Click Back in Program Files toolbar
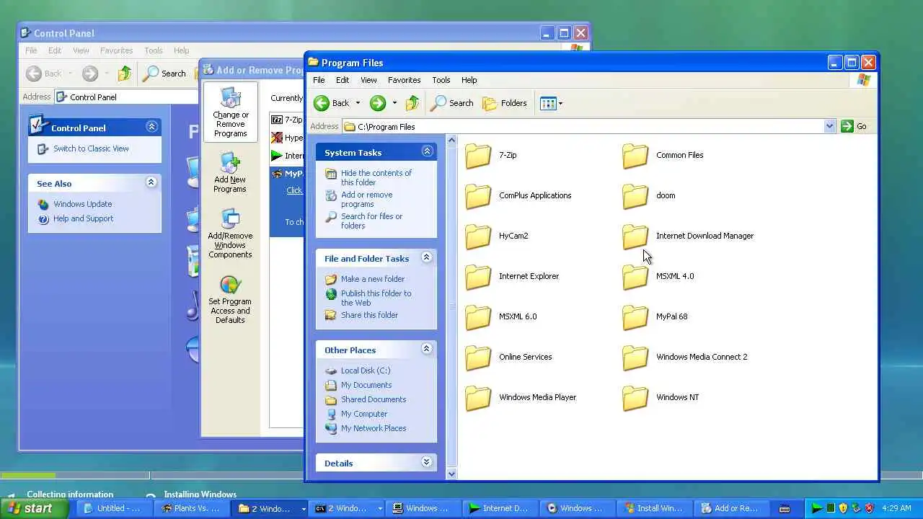Screen dimensions: 923x519 [332, 103]
